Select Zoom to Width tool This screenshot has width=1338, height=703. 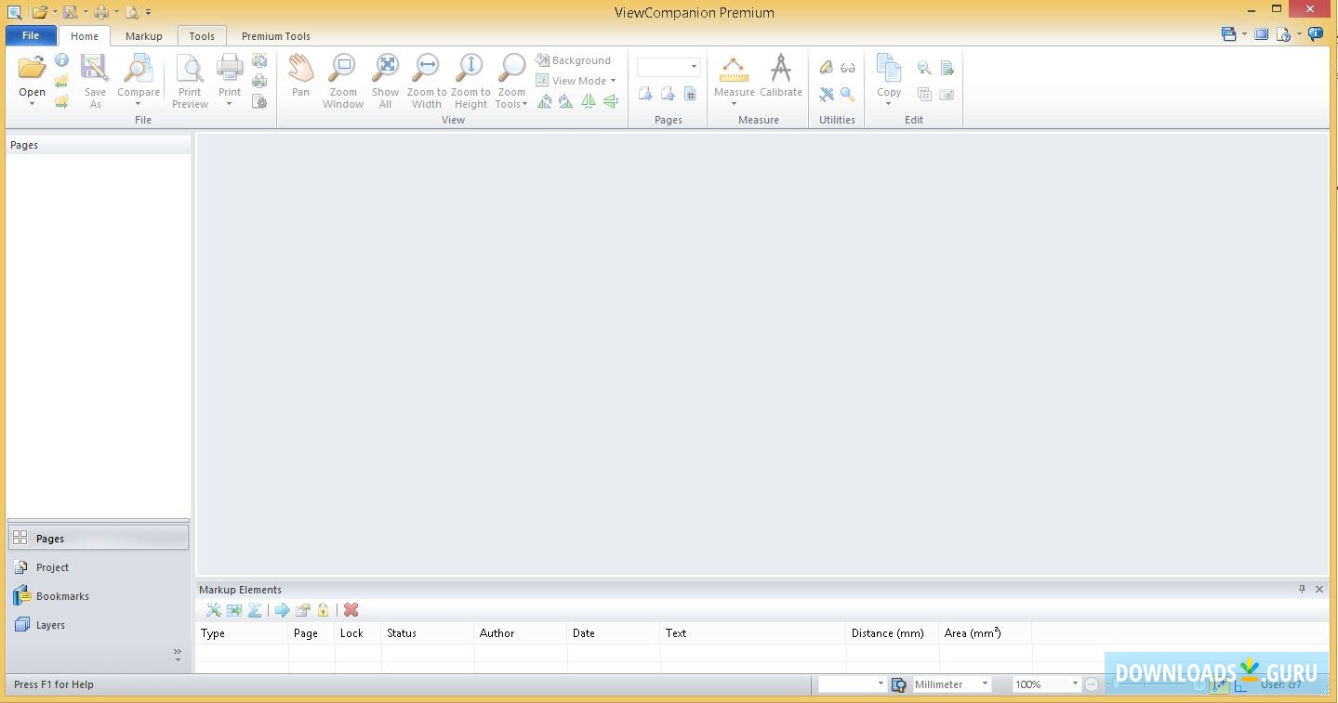[x=427, y=69]
